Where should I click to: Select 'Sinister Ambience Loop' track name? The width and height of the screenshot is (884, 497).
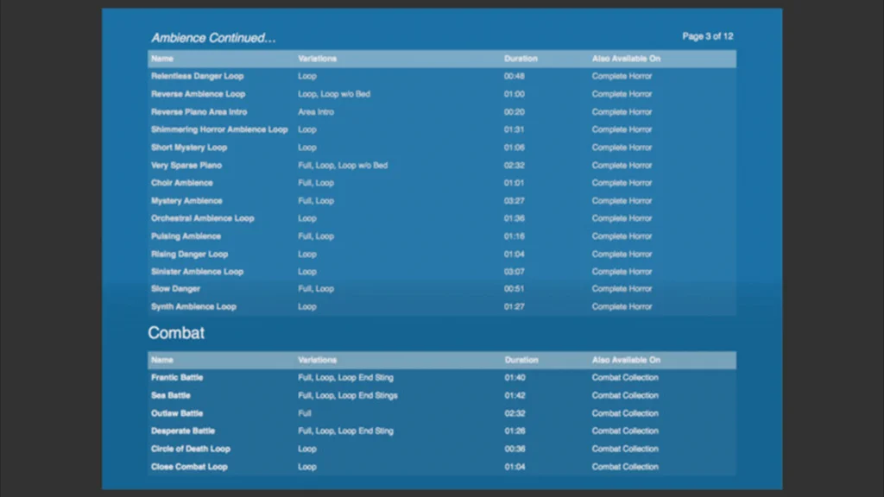[x=197, y=272]
